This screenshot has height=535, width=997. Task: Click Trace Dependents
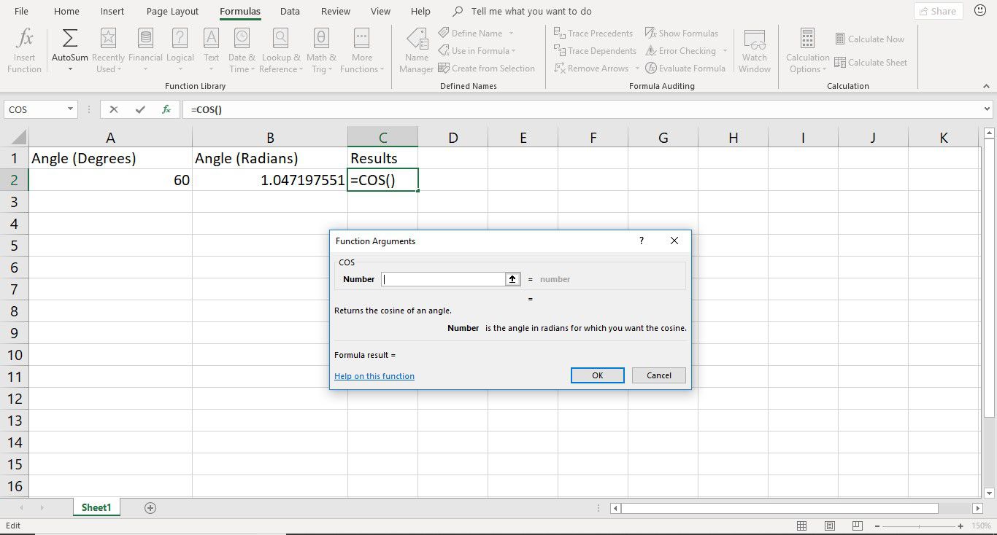595,51
